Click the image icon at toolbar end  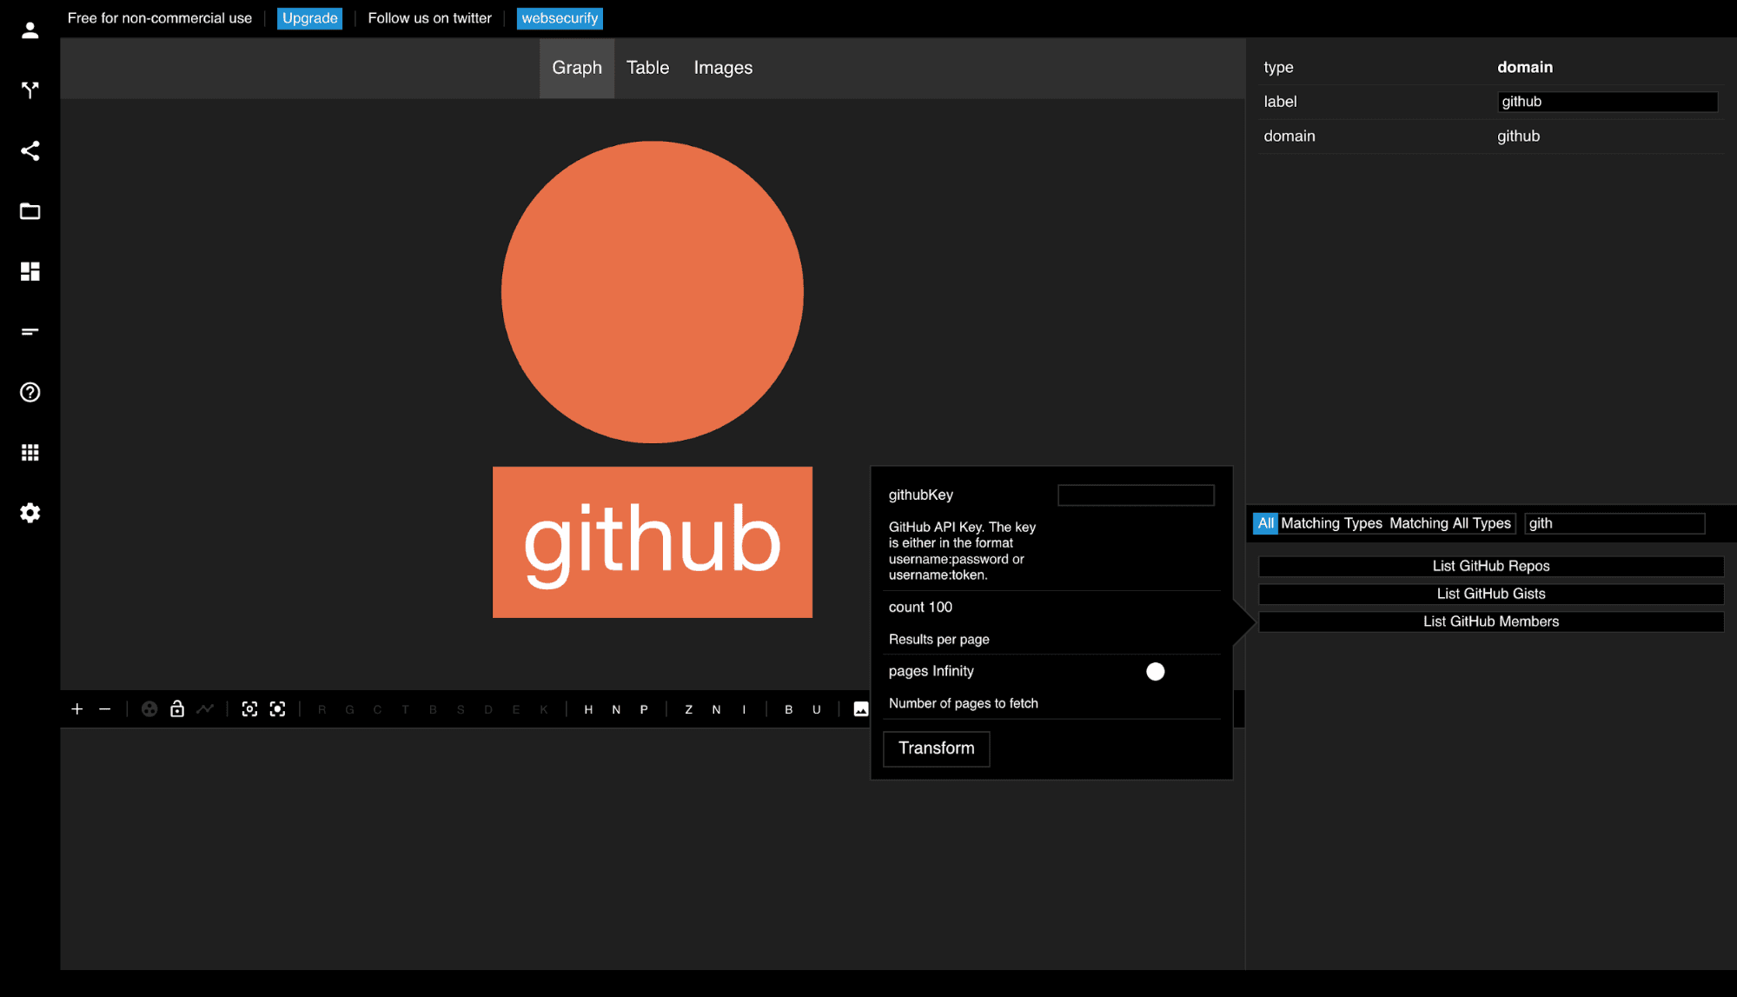pyautogui.click(x=861, y=709)
